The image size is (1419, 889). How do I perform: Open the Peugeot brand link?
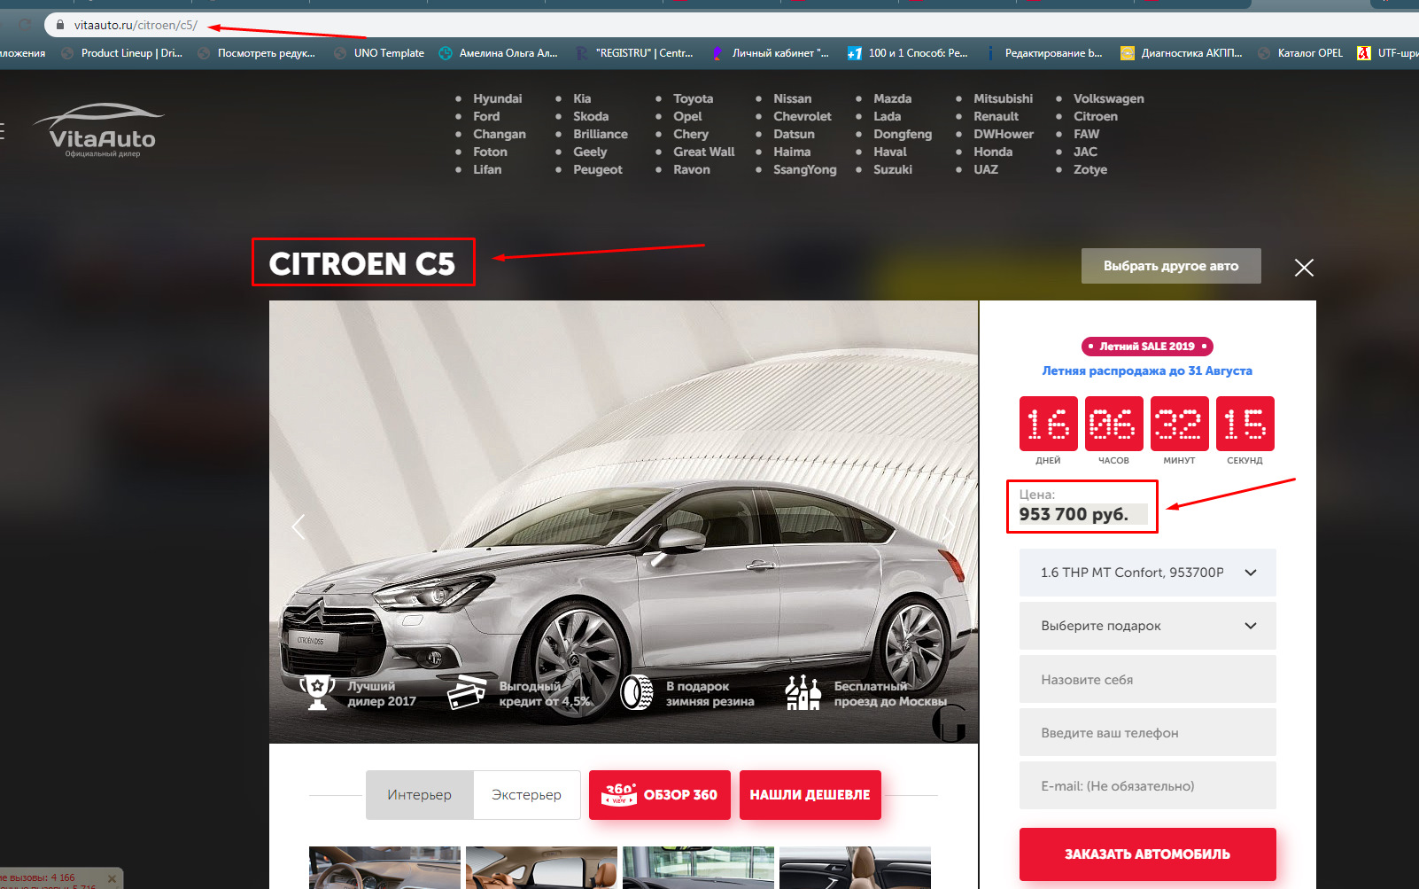(x=598, y=169)
